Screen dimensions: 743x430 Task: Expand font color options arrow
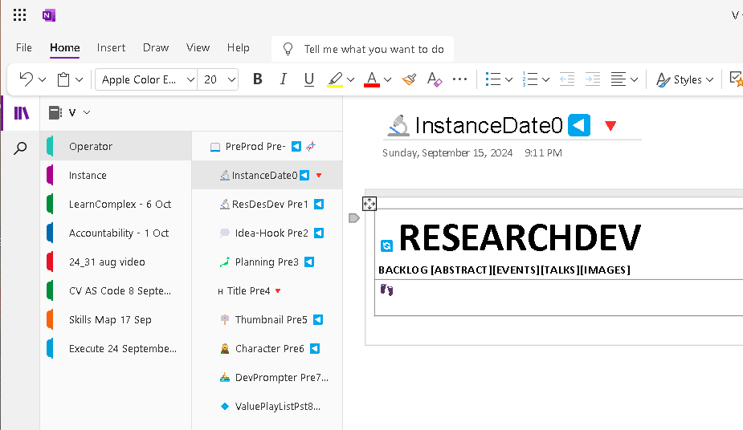pyautogui.click(x=388, y=79)
